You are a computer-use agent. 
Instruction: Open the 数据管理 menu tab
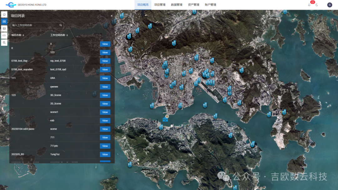click(177, 5)
